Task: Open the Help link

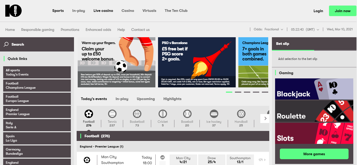Action: 121,30
